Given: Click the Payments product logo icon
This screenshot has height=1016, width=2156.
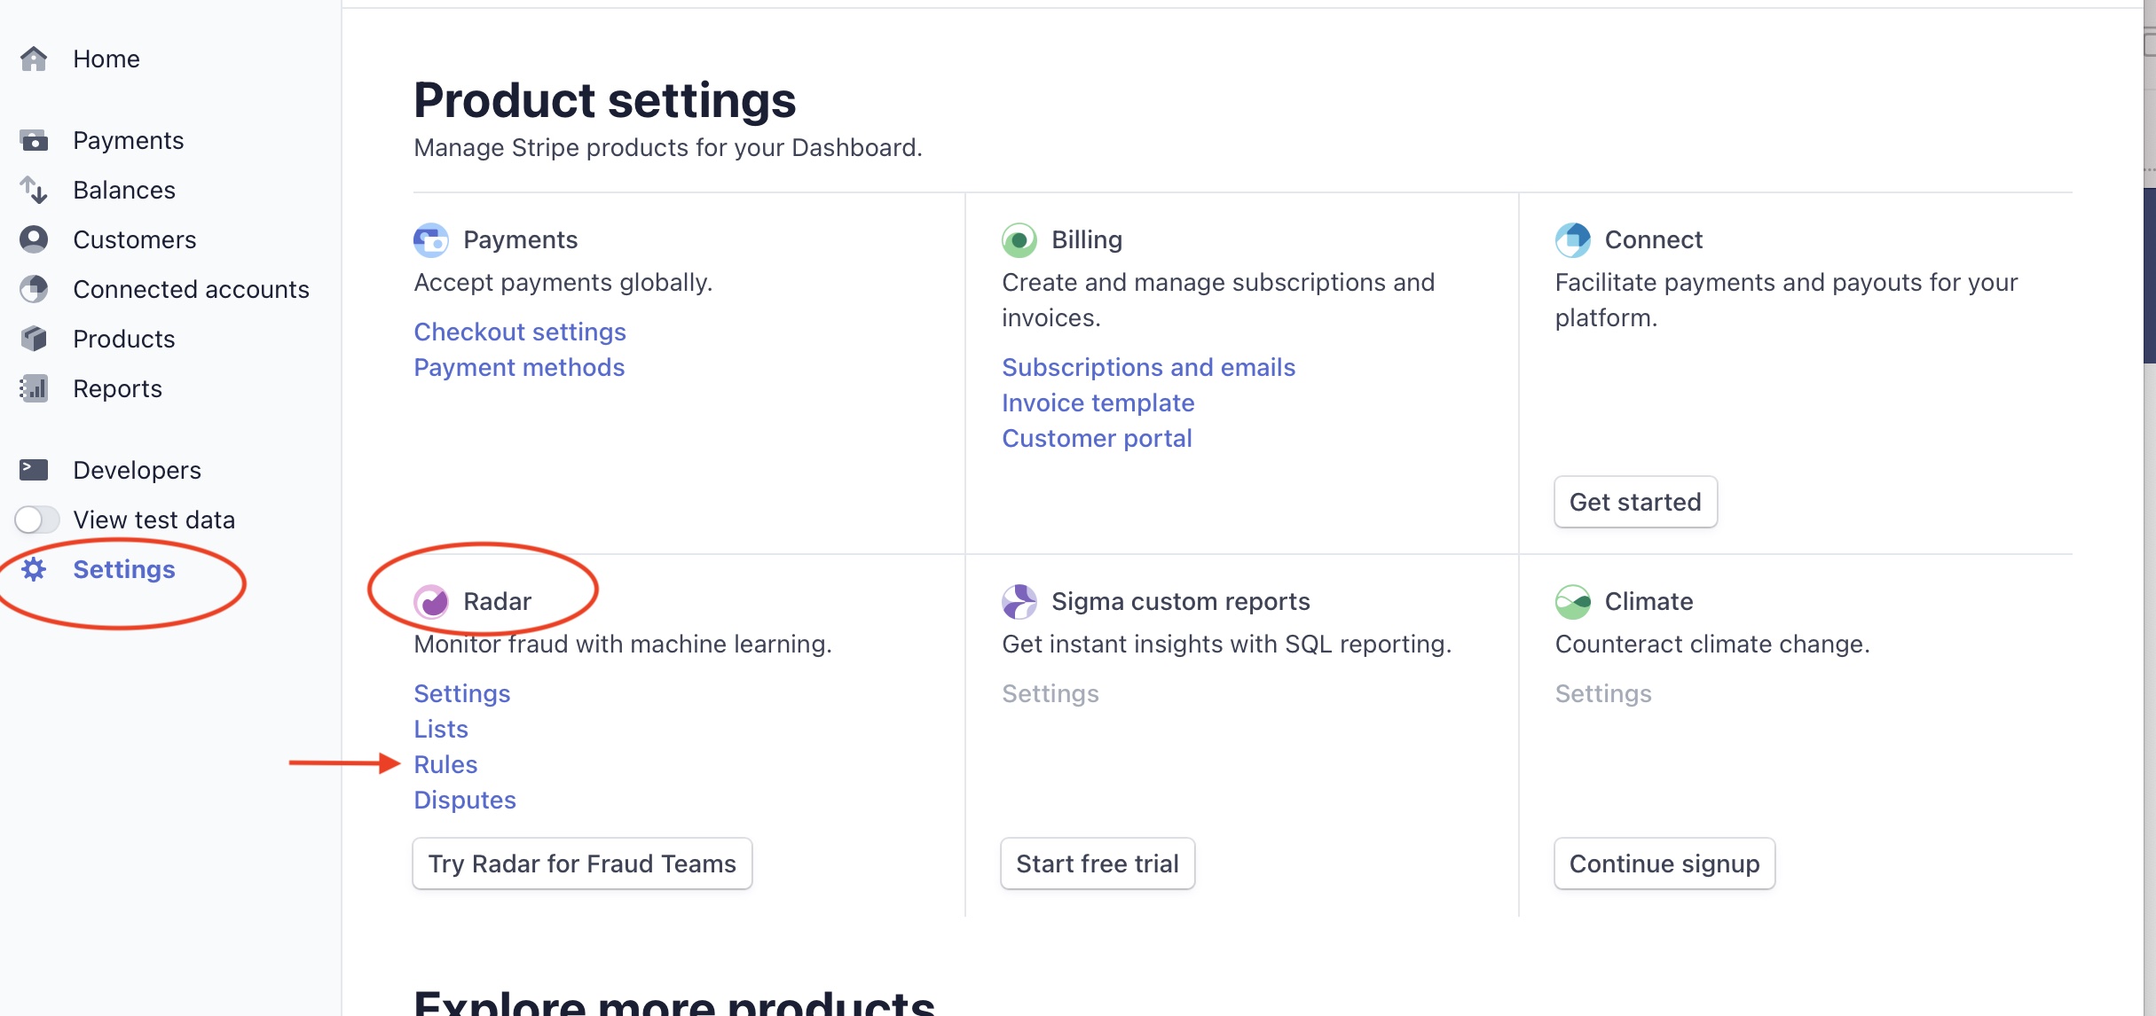Looking at the screenshot, I should click(431, 240).
